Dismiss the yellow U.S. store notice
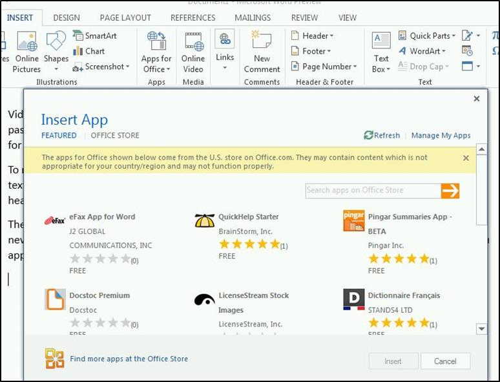The height and width of the screenshot is (382, 500). pyautogui.click(x=466, y=158)
